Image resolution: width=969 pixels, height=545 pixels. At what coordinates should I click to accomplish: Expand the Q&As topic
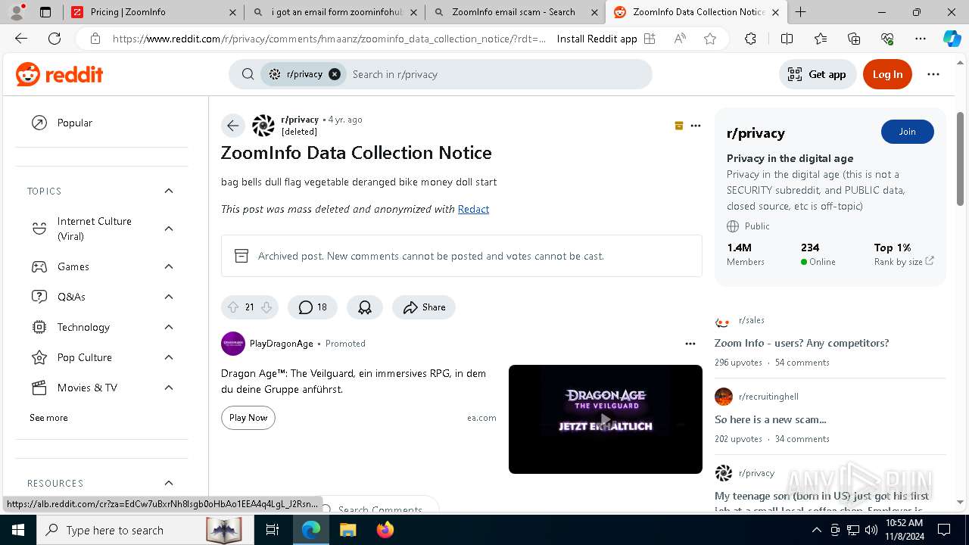pos(169,297)
